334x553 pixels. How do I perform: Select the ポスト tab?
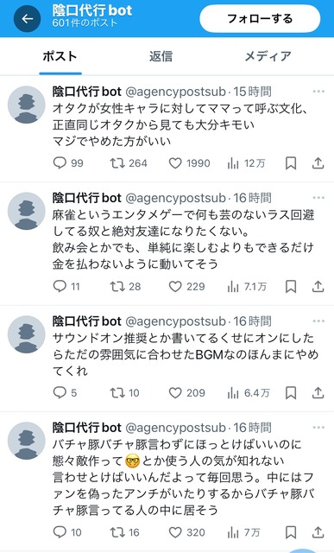pyautogui.click(x=60, y=56)
